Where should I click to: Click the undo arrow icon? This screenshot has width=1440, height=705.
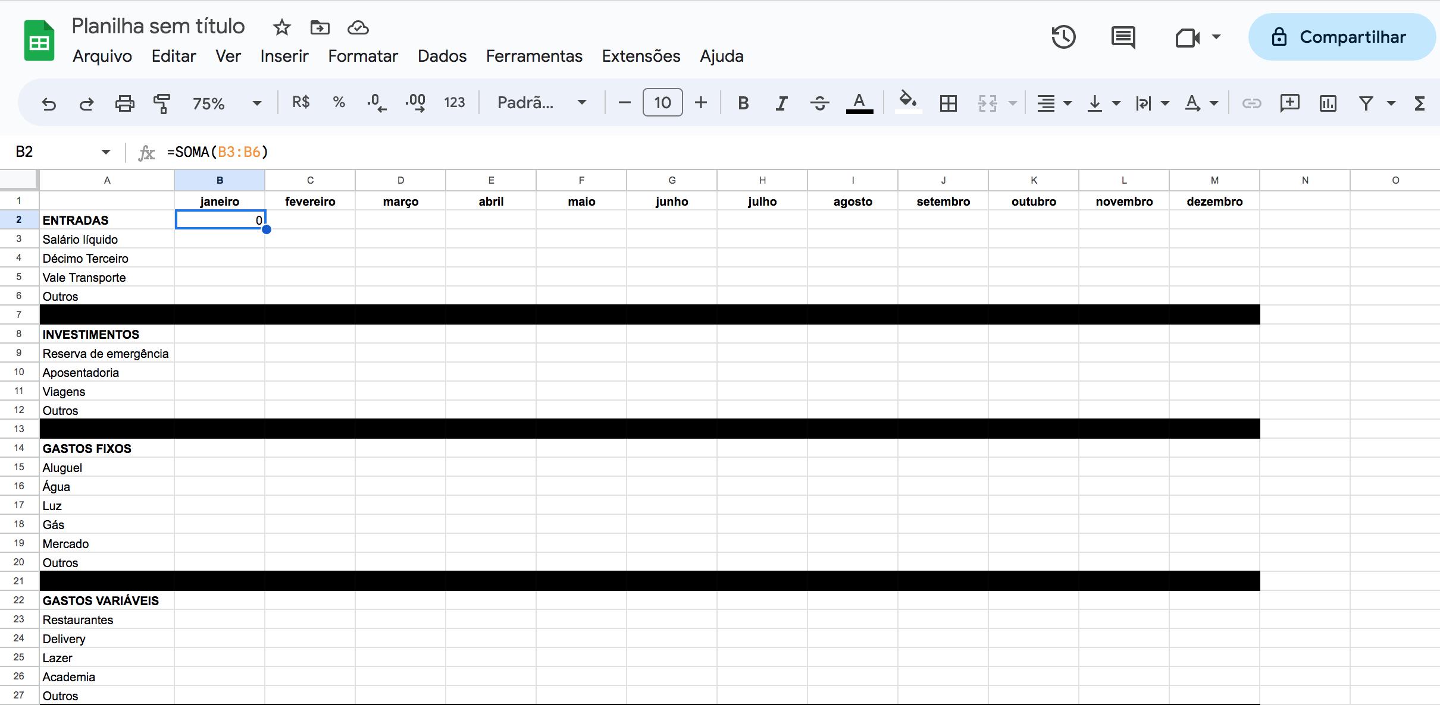49,103
